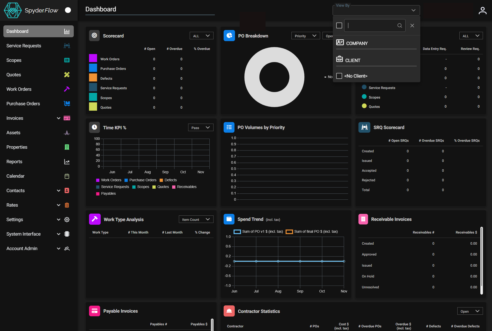The image size is (492, 331).
Task: Click the Work Orders arrow icon in sidebar
Action: pos(67,89)
